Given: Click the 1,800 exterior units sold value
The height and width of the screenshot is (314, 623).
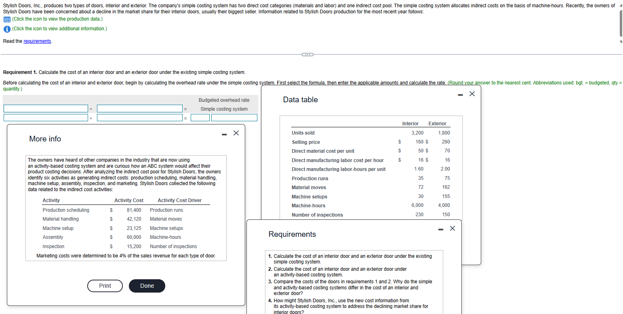Looking at the screenshot, I should tap(444, 133).
